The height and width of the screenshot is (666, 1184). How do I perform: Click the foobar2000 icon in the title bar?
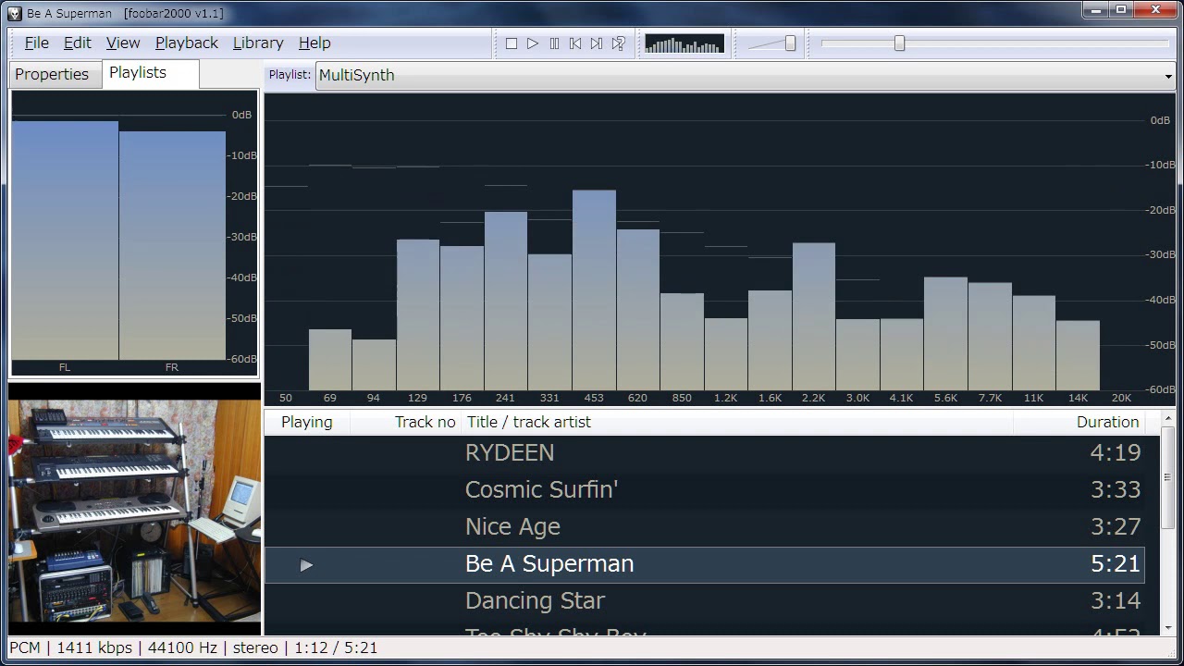[x=14, y=13]
